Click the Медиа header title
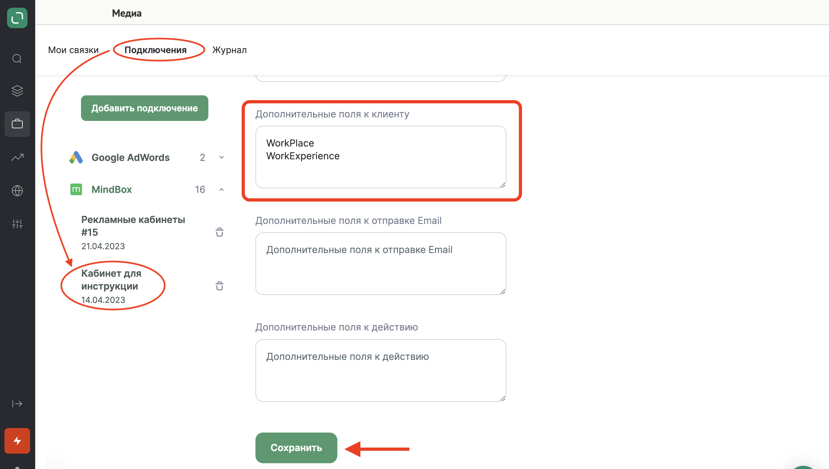The height and width of the screenshot is (469, 829). (x=127, y=13)
